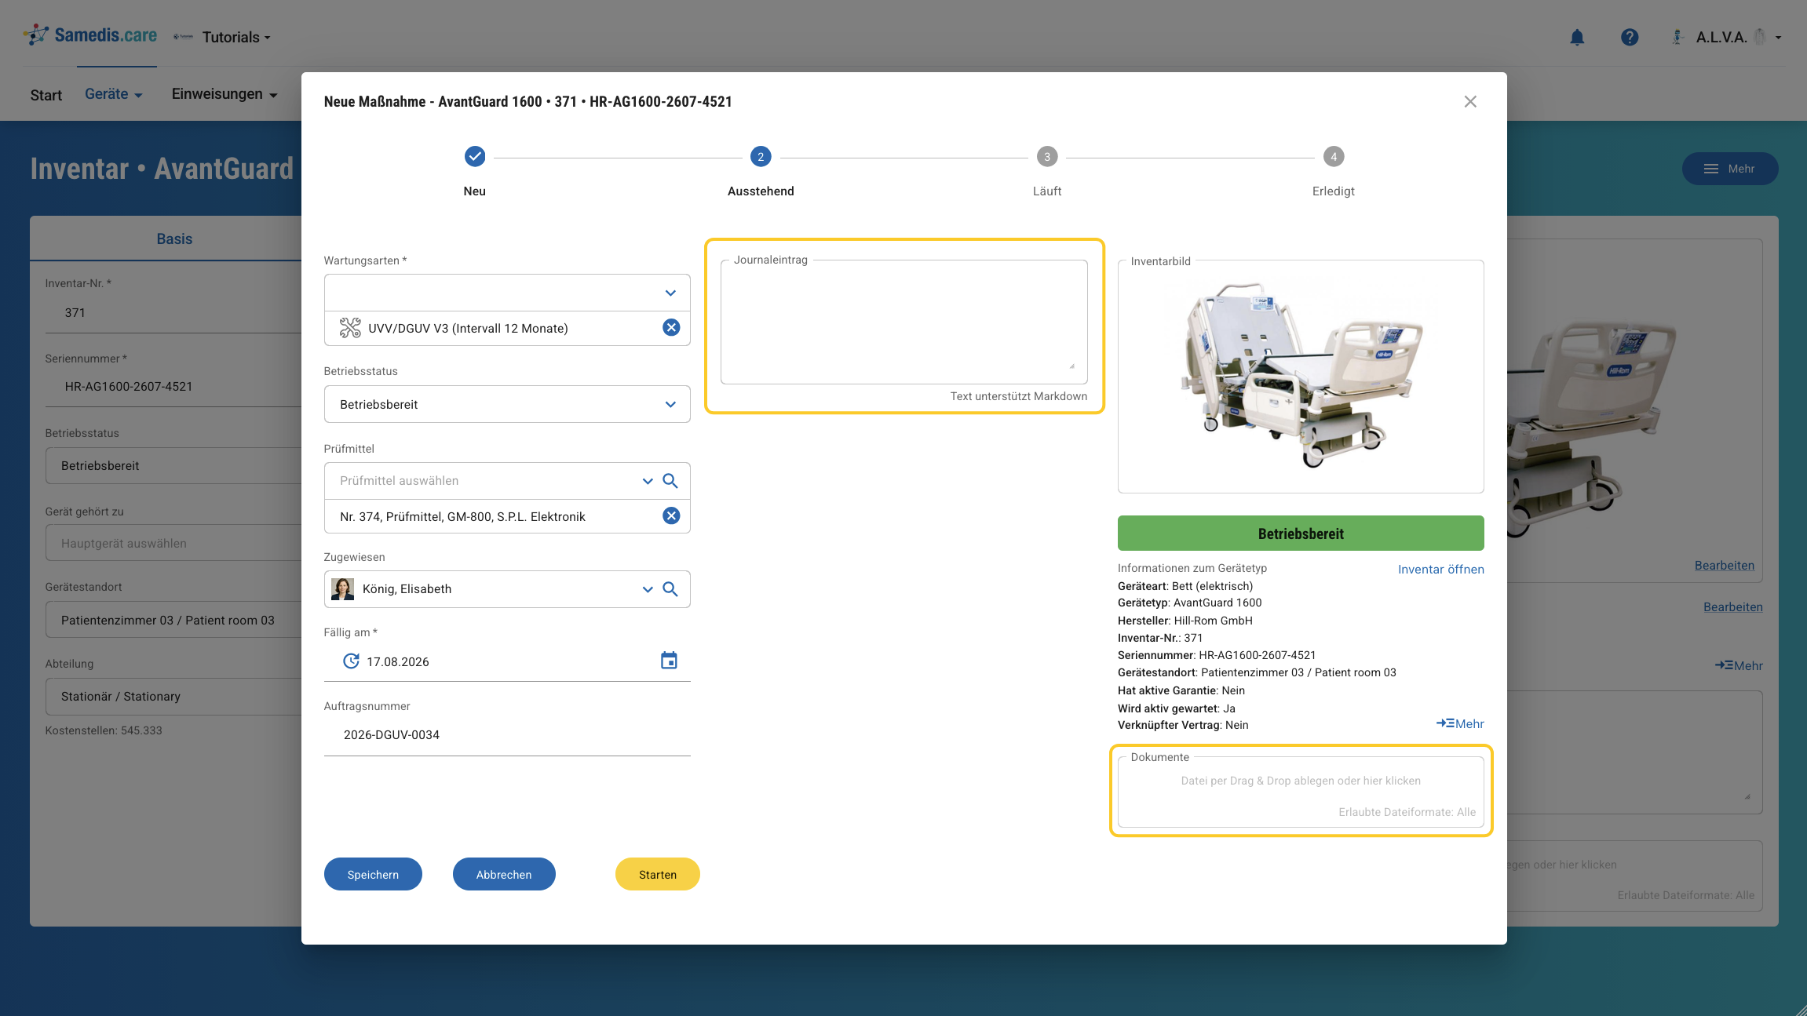Click step 1 Neu in stepper

pos(474,173)
